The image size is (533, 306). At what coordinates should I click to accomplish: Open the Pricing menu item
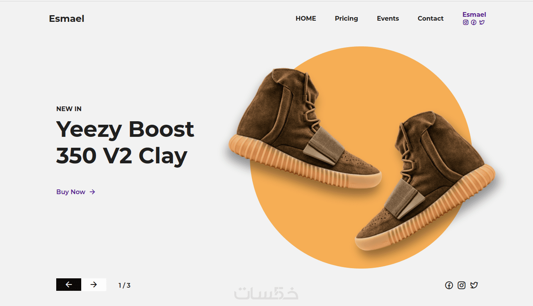tap(346, 18)
